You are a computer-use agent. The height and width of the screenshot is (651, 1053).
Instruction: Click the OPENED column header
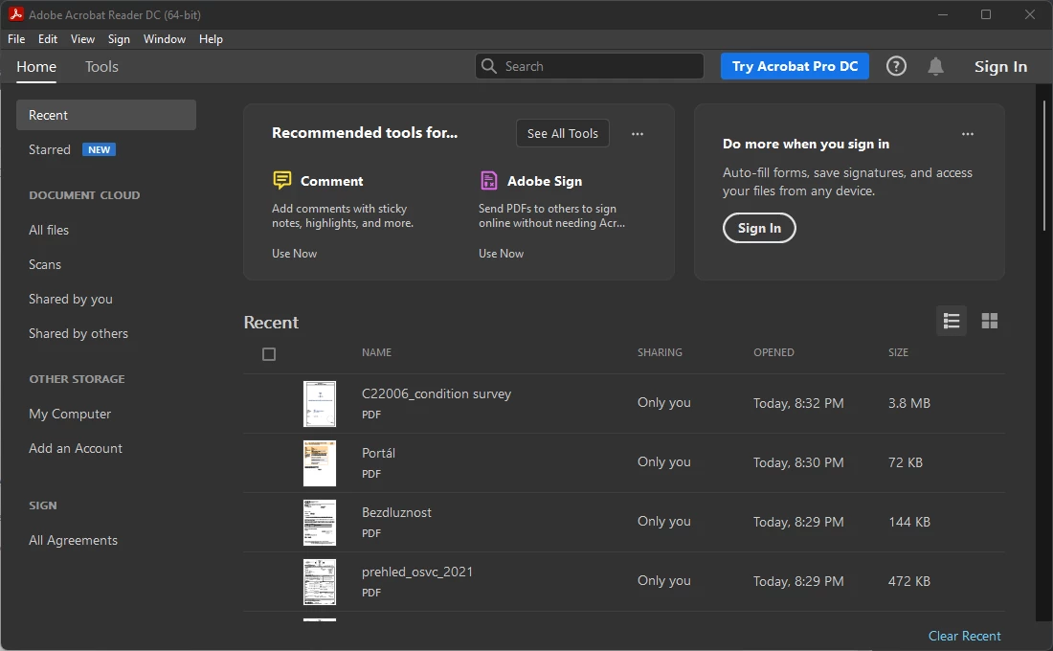tap(773, 352)
